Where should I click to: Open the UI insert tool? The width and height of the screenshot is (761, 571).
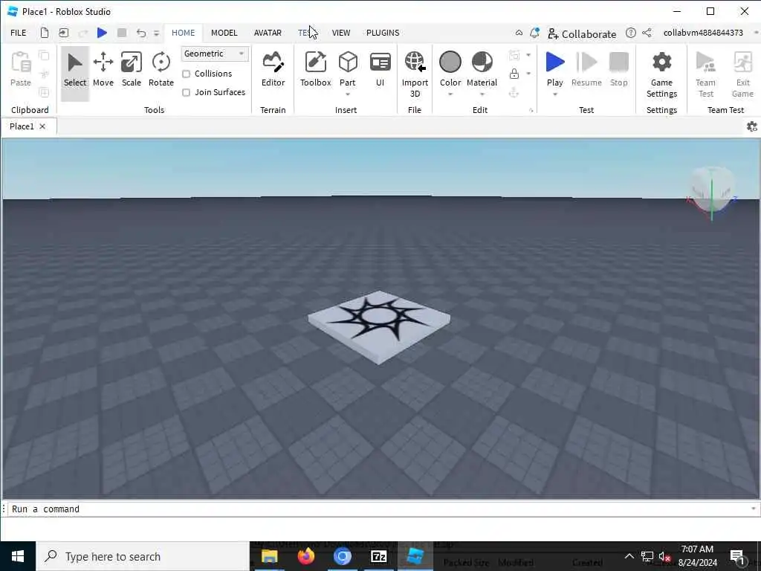(380, 71)
